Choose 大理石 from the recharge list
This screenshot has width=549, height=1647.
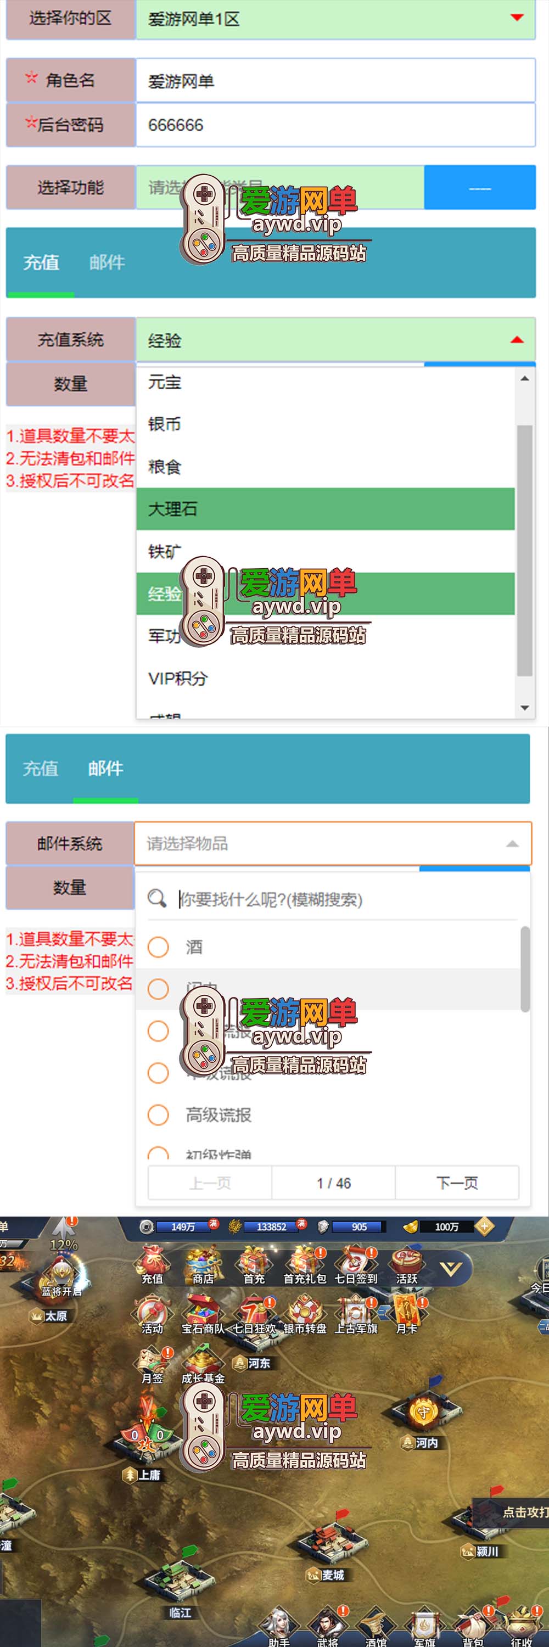(x=326, y=509)
